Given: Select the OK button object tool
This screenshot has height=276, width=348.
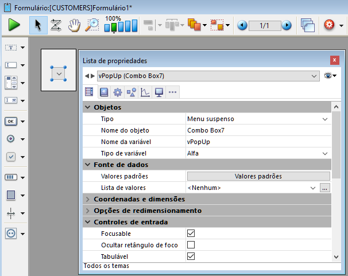Looking at the screenshot, I should tap(11, 121).
